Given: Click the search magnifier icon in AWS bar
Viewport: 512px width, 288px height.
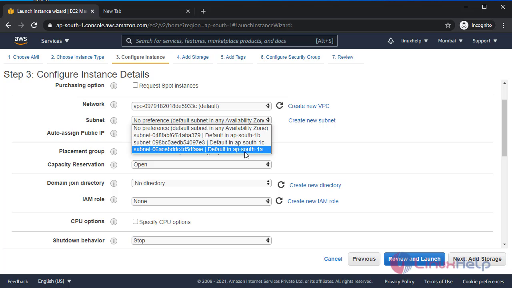Looking at the screenshot, I should 129,41.
